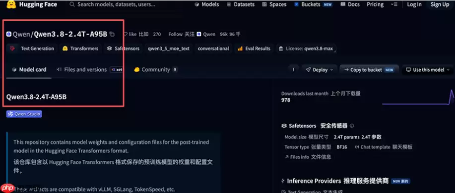Open the Files info link

[x=308, y=157]
